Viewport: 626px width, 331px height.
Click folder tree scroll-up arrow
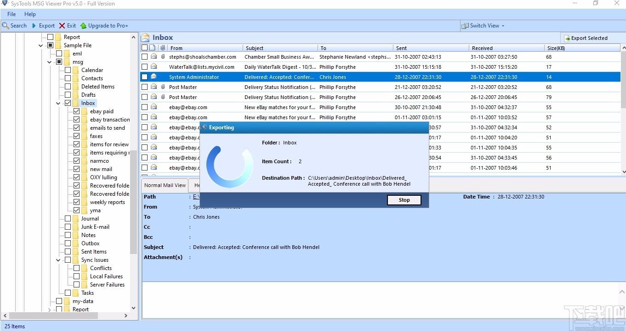coord(134,37)
